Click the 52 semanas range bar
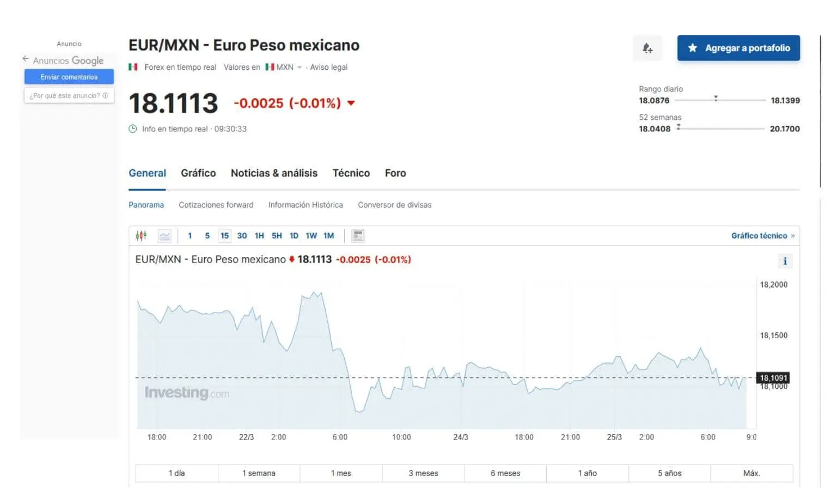This screenshot has height=488, width=837. (720, 129)
